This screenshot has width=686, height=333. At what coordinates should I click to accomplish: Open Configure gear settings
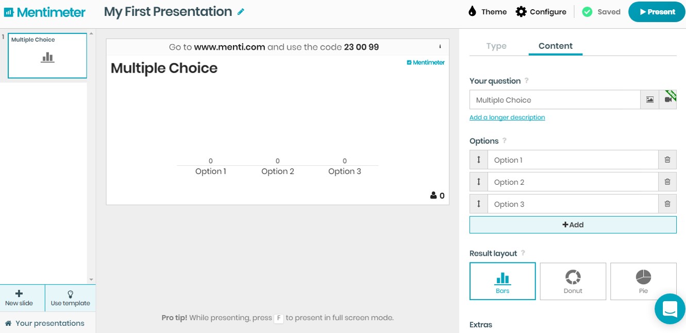point(541,12)
